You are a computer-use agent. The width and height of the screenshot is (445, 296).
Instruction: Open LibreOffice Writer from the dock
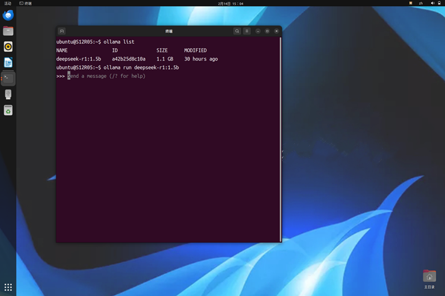click(x=8, y=62)
